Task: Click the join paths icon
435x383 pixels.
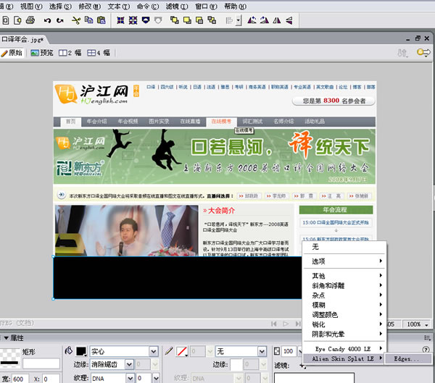Action: pos(146,20)
